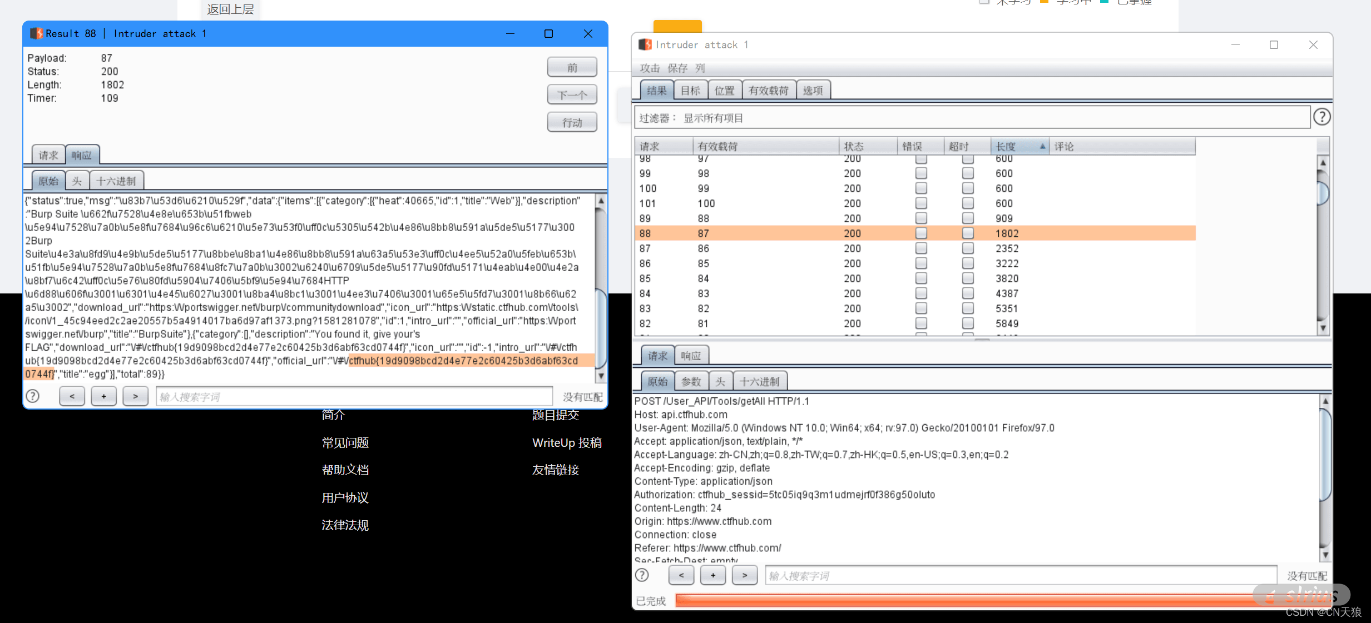Click the Burp logo in the Intruder attack title bar
The width and height of the screenshot is (1371, 623).
pos(645,44)
